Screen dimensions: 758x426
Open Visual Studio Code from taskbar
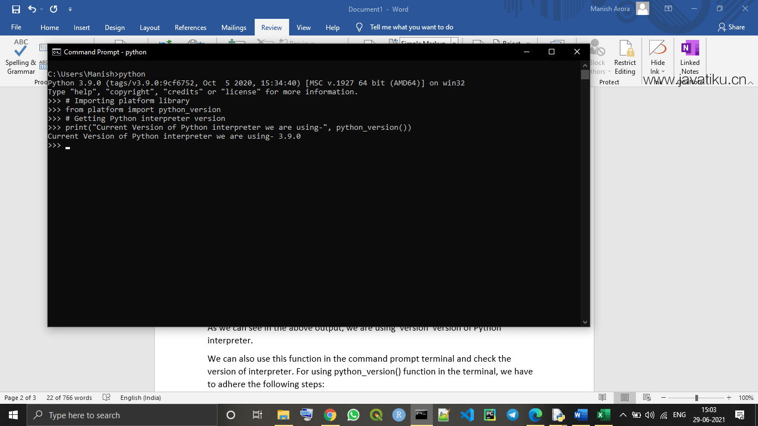[x=467, y=415]
